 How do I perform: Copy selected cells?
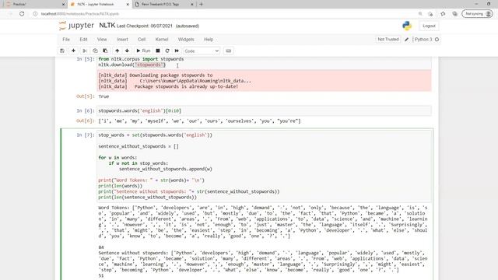95,51
